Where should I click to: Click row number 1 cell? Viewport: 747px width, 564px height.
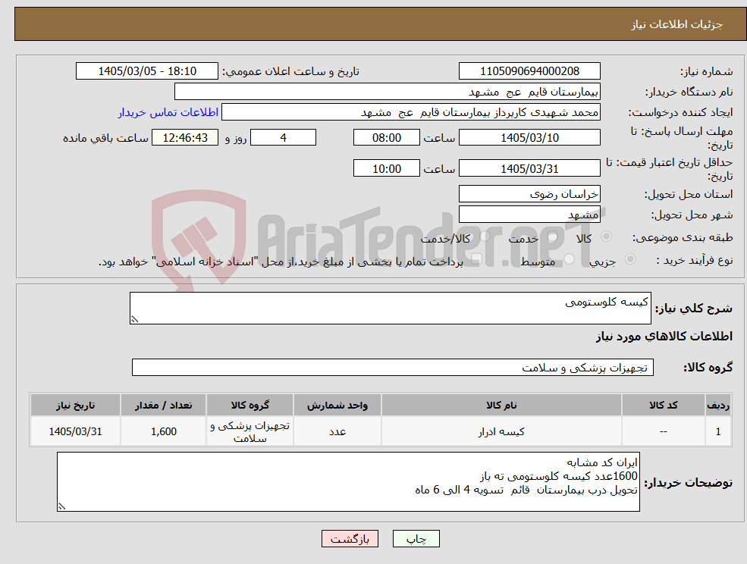click(718, 431)
